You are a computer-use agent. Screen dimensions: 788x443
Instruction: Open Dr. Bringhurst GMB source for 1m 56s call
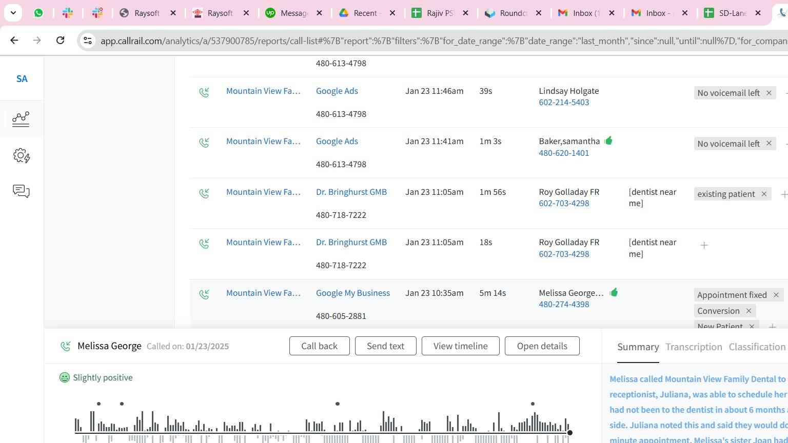351,192
